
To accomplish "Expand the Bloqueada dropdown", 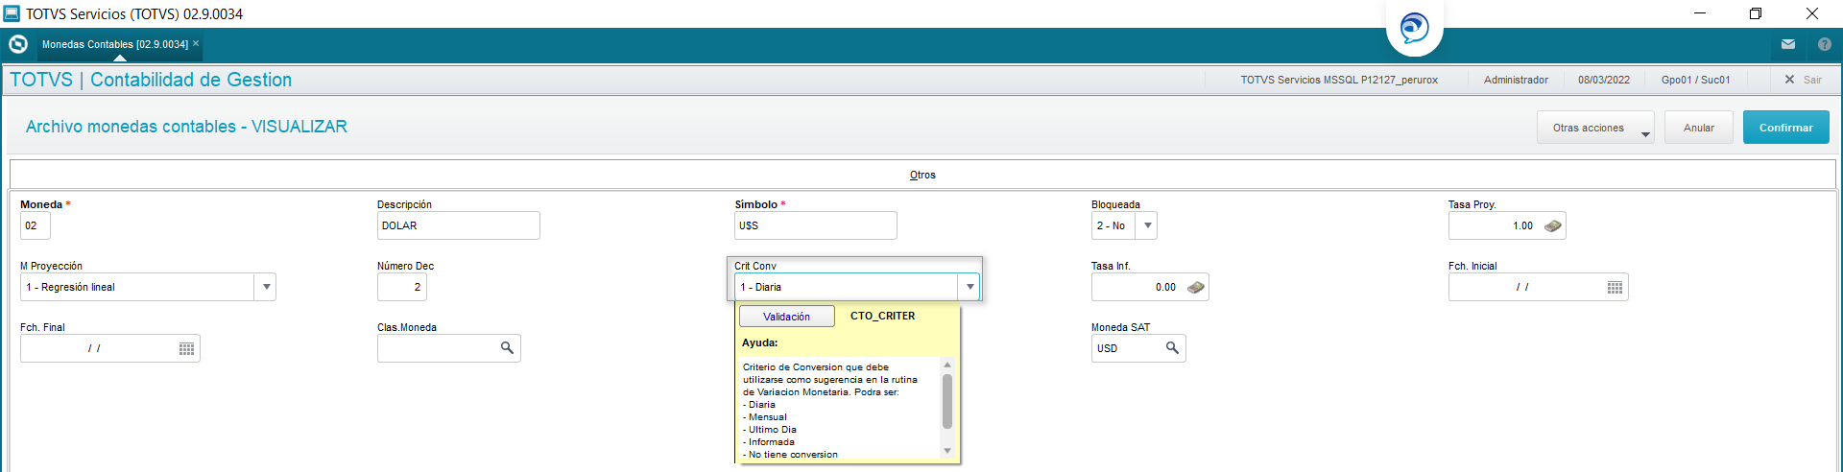I will [1147, 225].
